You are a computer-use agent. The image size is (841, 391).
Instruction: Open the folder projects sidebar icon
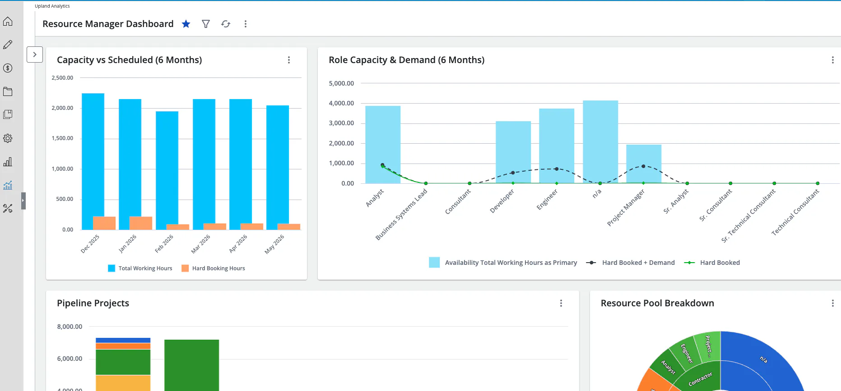click(x=8, y=91)
